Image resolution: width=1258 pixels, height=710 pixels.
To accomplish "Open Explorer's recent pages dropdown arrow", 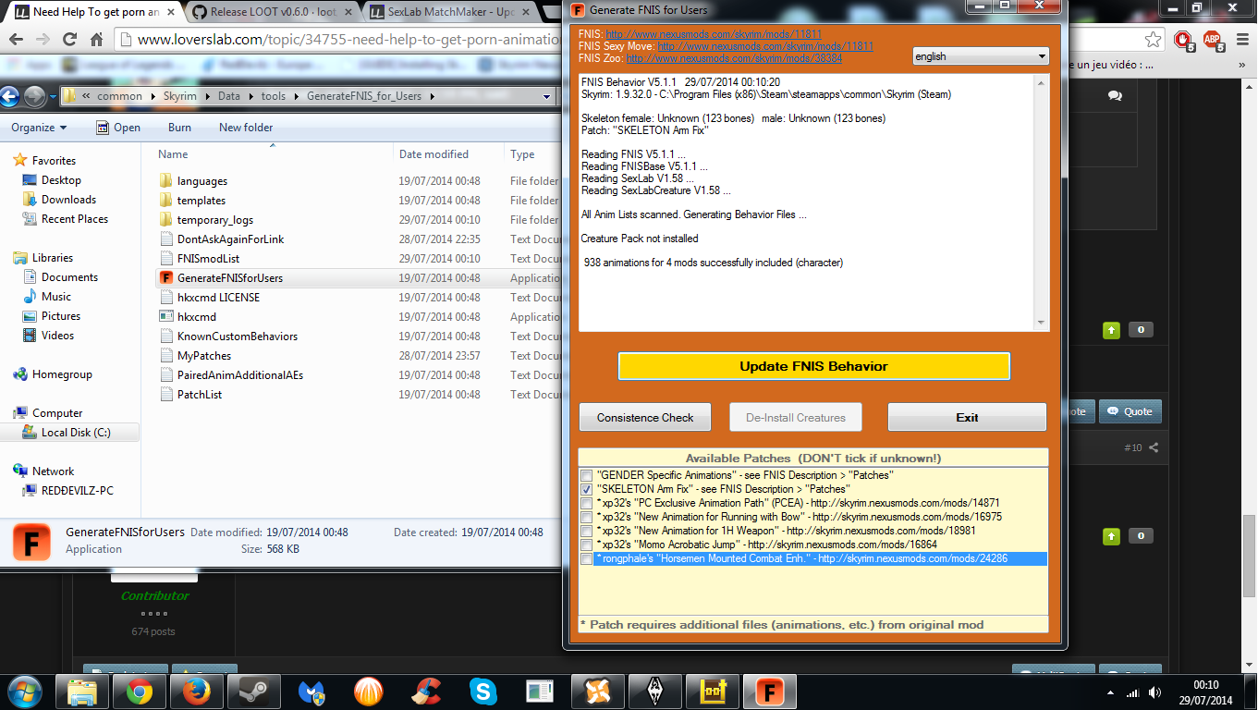I will (x=54, y=97).
